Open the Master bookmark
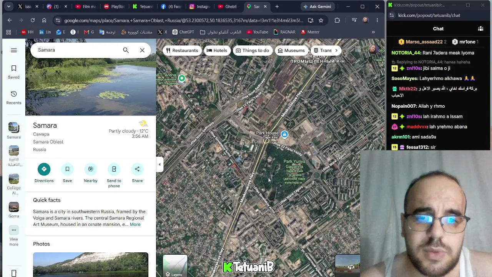 click(310, 32)
